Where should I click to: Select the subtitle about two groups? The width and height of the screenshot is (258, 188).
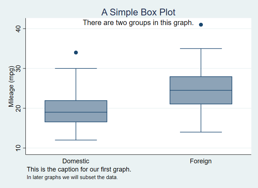pyautogui.click(x=138, y=23)
